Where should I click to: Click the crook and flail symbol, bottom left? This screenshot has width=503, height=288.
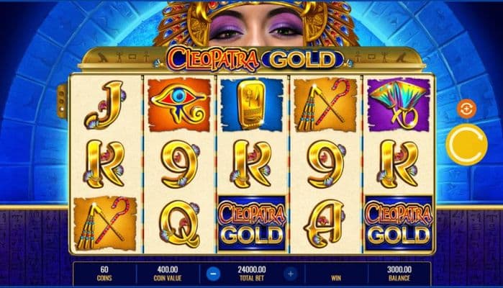[105, 224]
